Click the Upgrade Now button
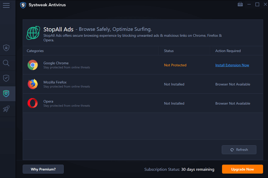Screen dimensions: 268x178 point(242,169)
